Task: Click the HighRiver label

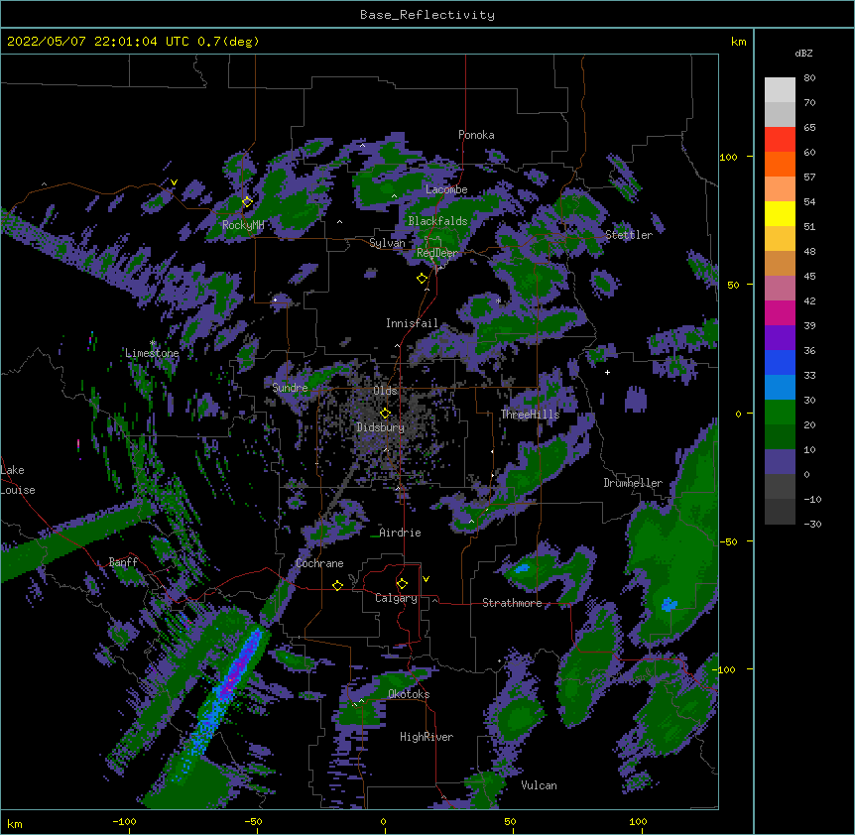Action: [x=427, y=737]
